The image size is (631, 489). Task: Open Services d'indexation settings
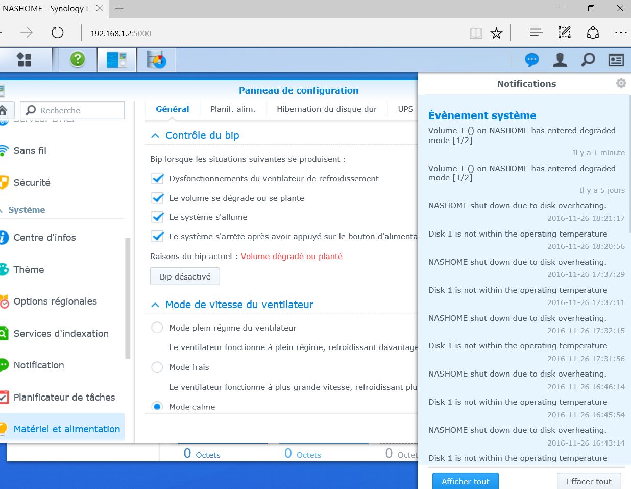61,333
